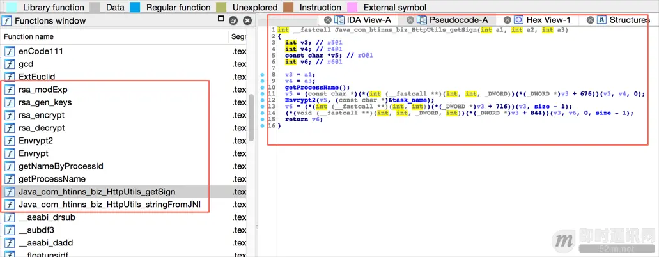Image resolution: width=659 pixels, height=257 pixels.
Task: Close the Hex View-1 tab
Action: tap(508, 20)
